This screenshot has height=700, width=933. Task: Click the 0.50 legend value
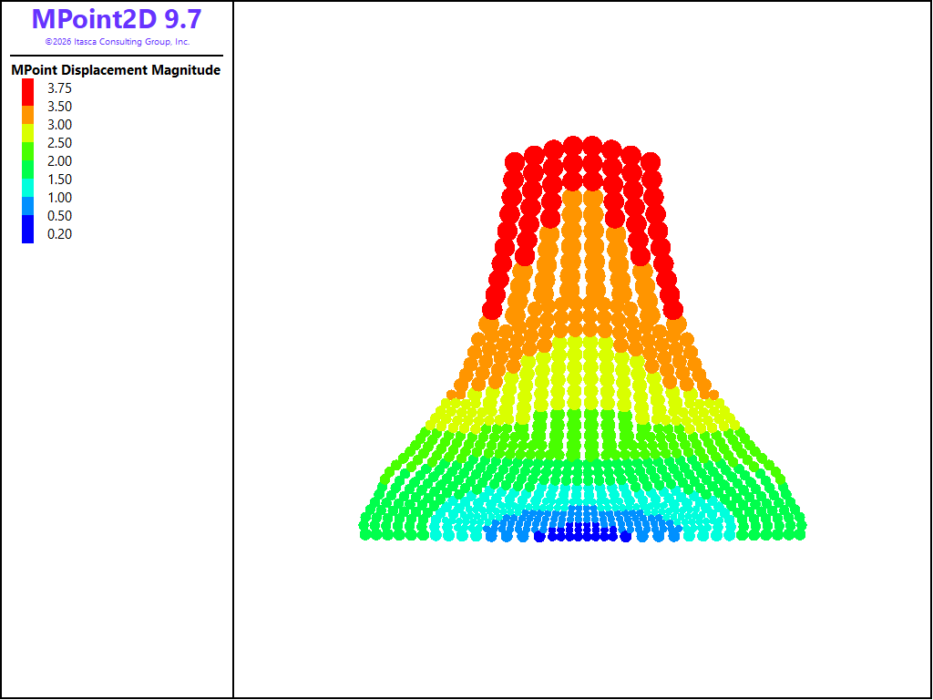(59, 215)
